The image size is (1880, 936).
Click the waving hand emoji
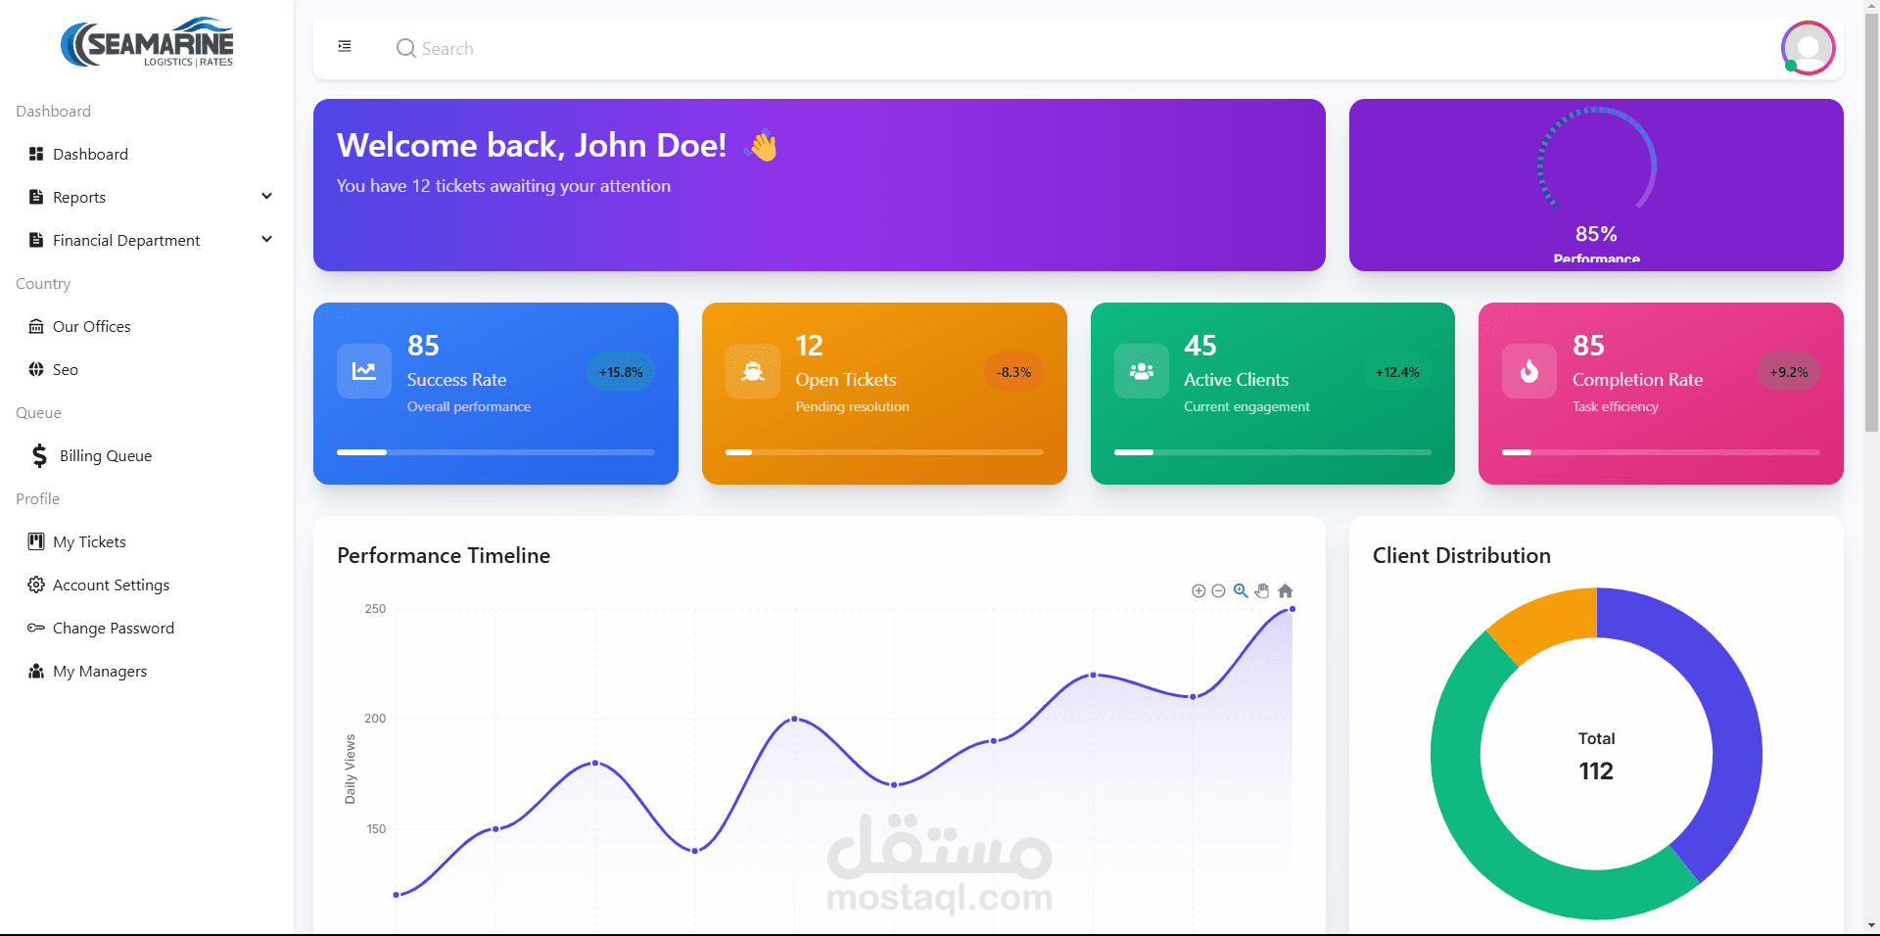pos(761,145)
